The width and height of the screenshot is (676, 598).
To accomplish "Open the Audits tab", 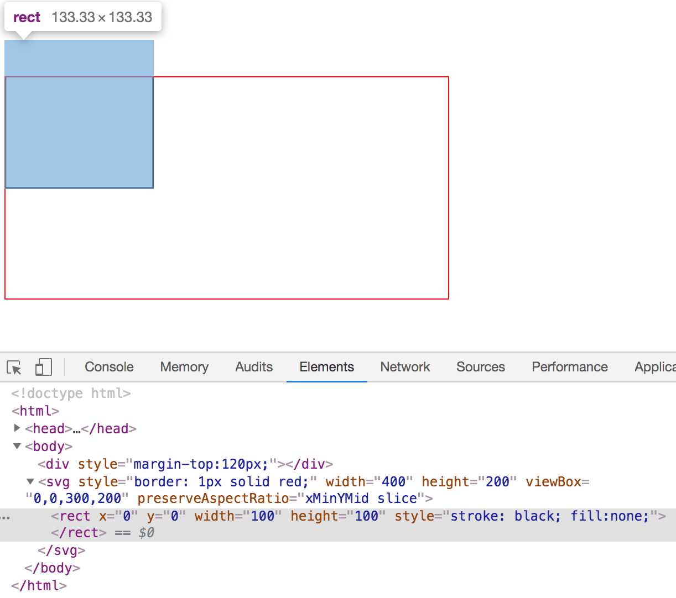I will [254, 367].
